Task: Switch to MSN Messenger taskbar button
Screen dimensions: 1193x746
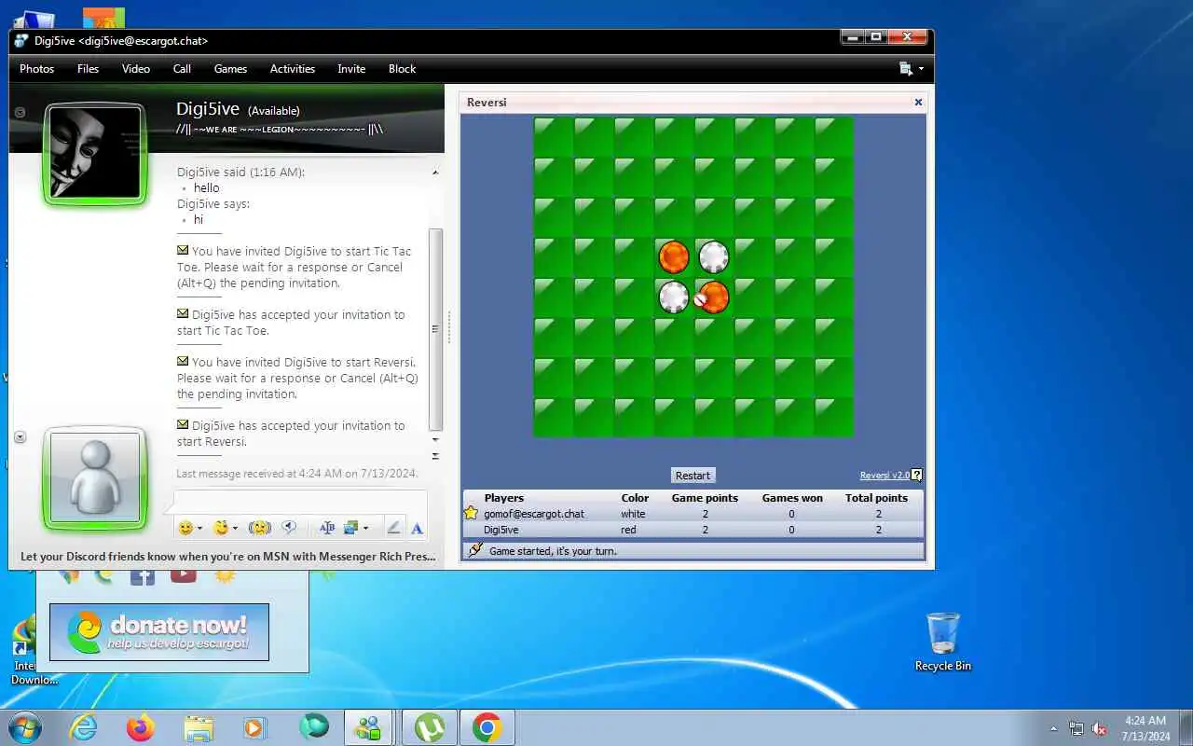Action: (x=368, y=727)
